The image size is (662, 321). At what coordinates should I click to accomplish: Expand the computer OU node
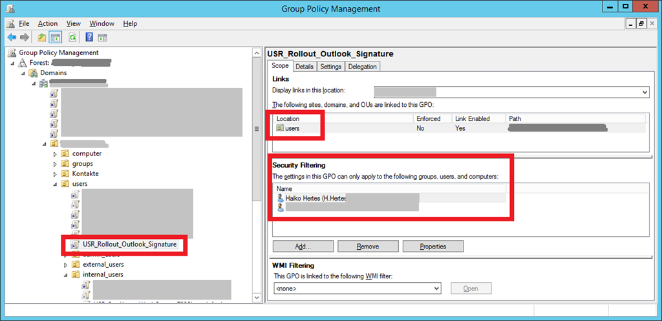tap(56, 154)
